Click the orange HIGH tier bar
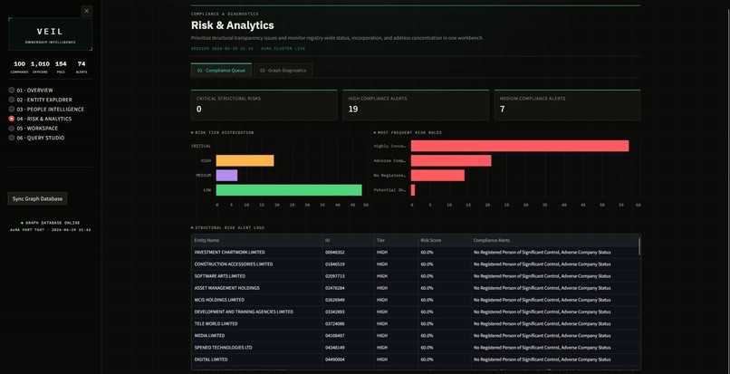The width and height of the screenshot is (730, 374). [x=245, y=160]
